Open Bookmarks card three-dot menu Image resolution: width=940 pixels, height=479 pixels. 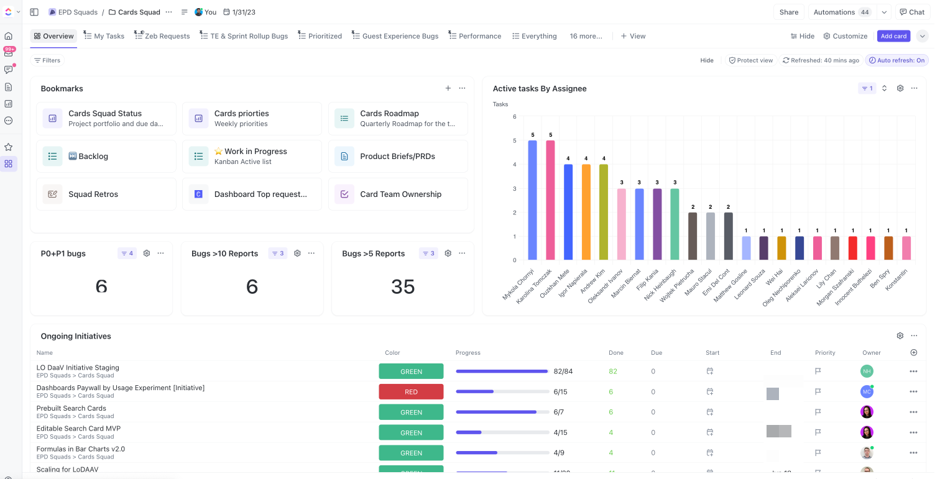pos(463,88)
